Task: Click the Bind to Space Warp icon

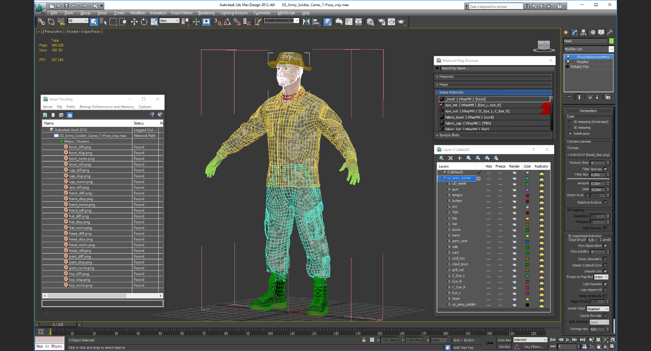Action: tap(61, 21)
